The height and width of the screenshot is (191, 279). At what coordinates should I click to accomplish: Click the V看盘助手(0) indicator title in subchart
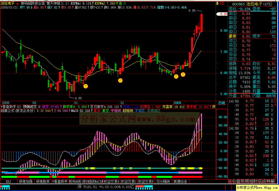[x=11, y=107]
